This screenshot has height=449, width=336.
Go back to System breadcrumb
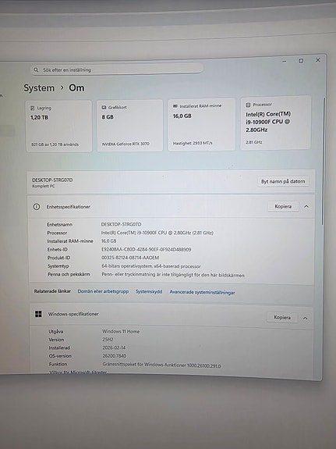click(x=39, y=88)
